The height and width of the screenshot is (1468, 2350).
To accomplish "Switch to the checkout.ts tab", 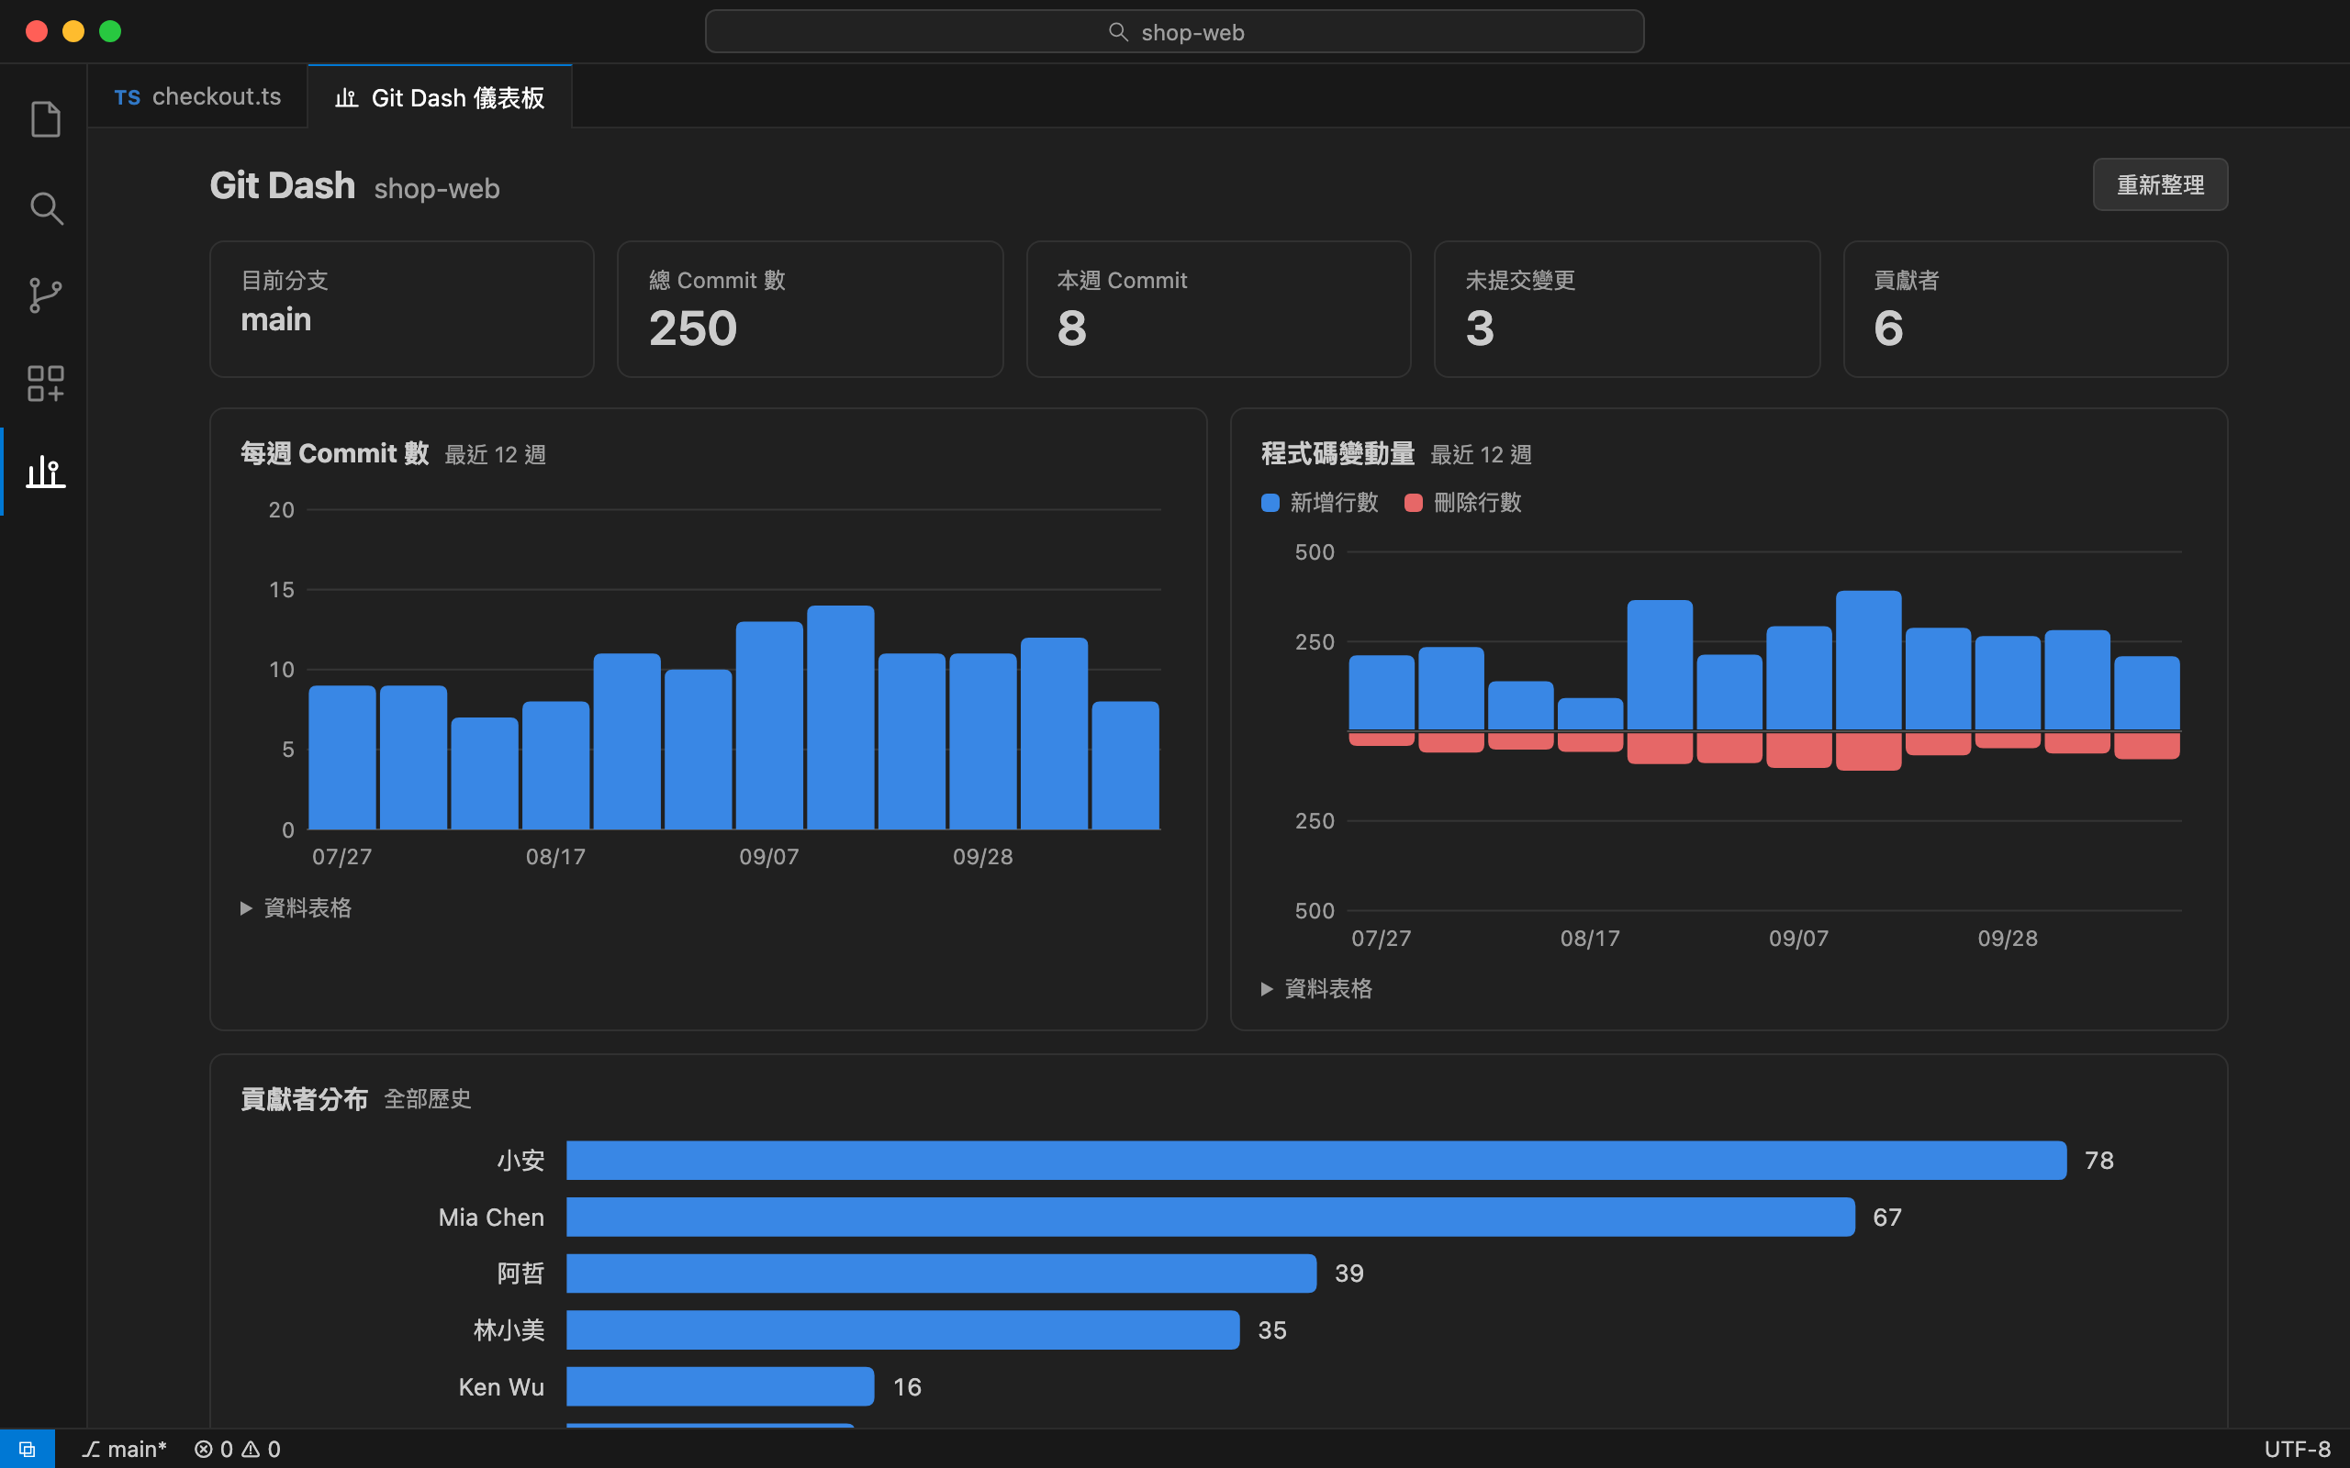I will click(x=198, y=97).
